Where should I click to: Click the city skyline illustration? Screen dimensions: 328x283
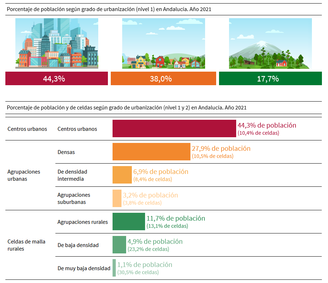57,43
